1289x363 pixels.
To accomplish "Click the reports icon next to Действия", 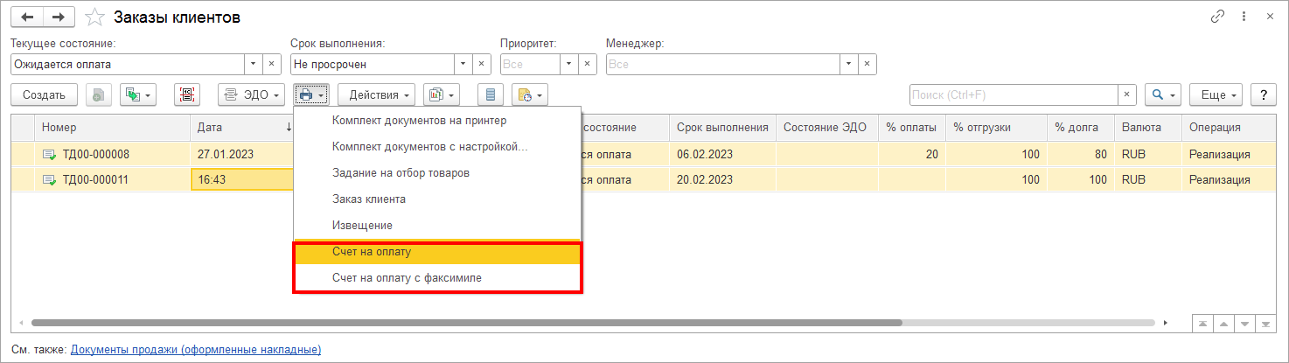I will click(x=442, y=94).
